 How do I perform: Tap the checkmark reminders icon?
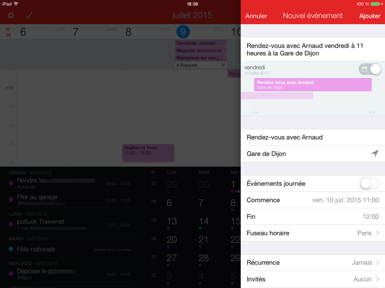point(29,15)
